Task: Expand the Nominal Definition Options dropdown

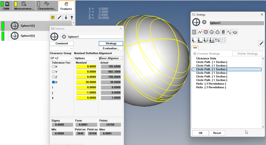Action: click(86, 58)
